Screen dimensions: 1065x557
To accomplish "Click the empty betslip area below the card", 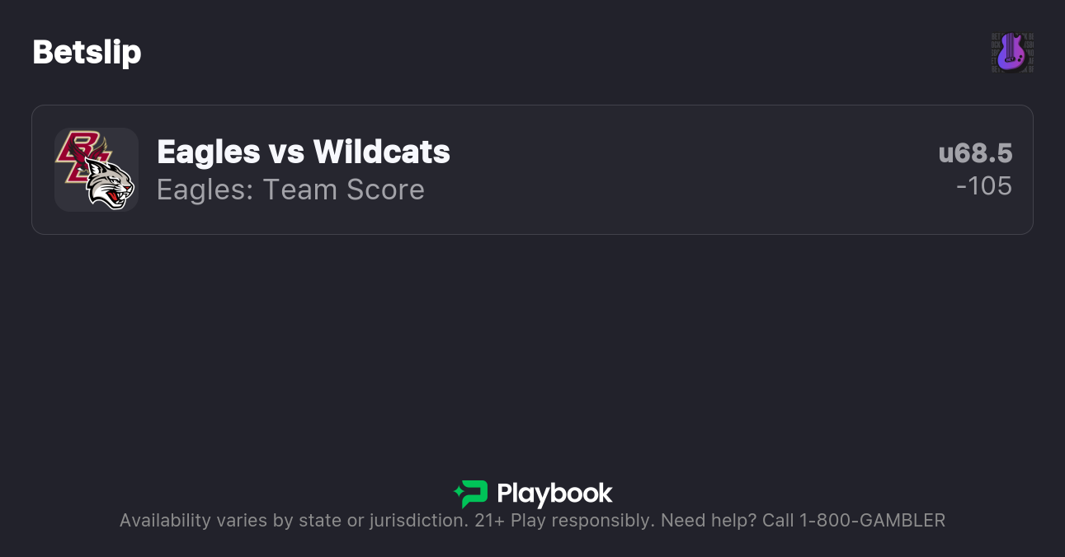I will (x=532, y=346).
